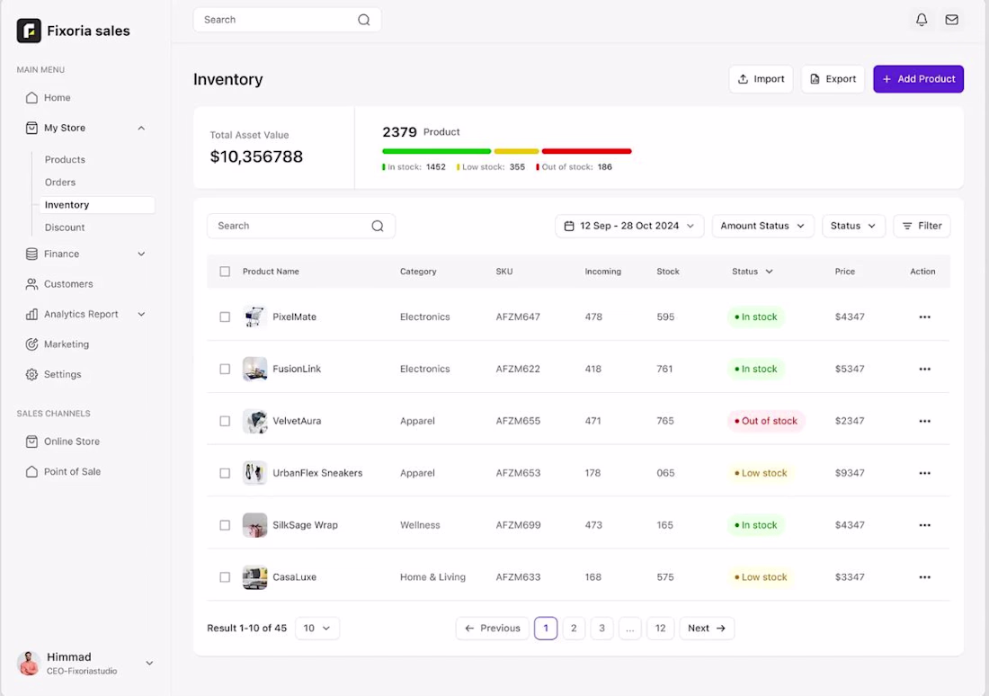Screen dimensions: 989x696
Task: Collapse the My Store menu chevron
Action: [141, 128]
